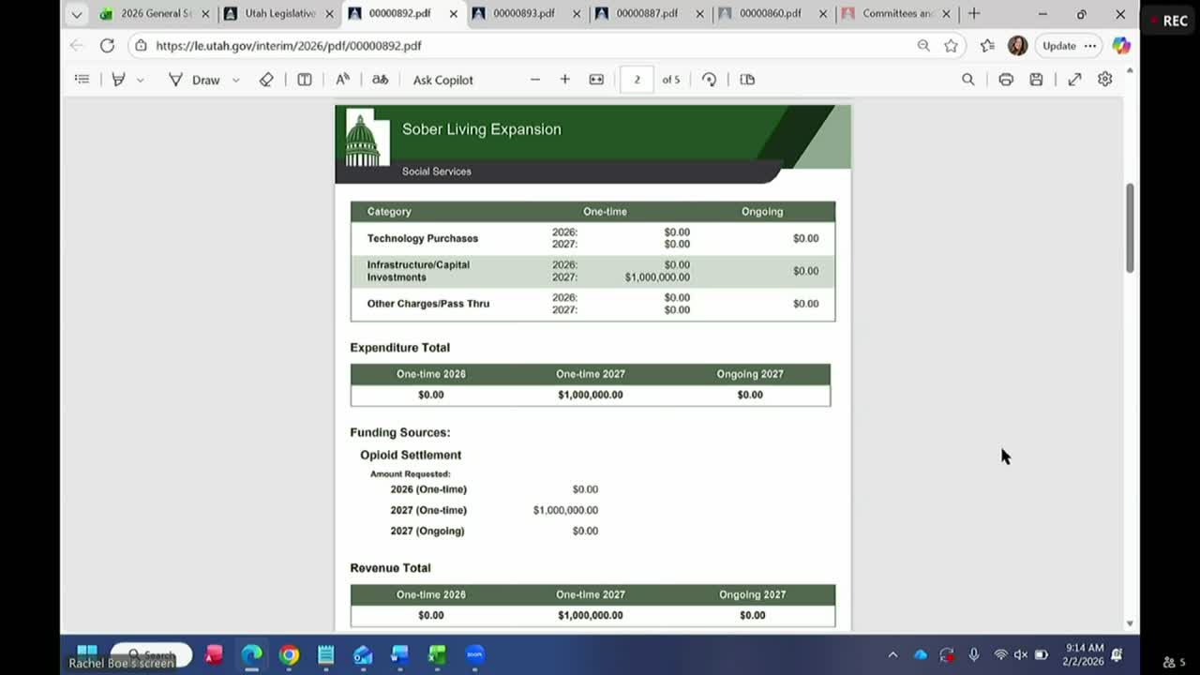
Task: Click the browser Update button
Action: pos(1059,45)
